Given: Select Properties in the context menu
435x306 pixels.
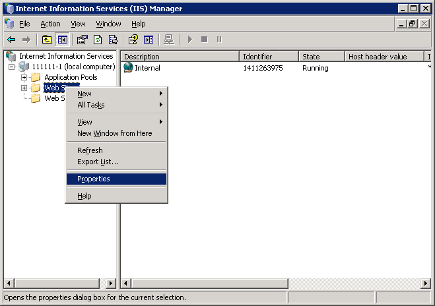Looking at the screenshot, I should click(x=117, y=179).
